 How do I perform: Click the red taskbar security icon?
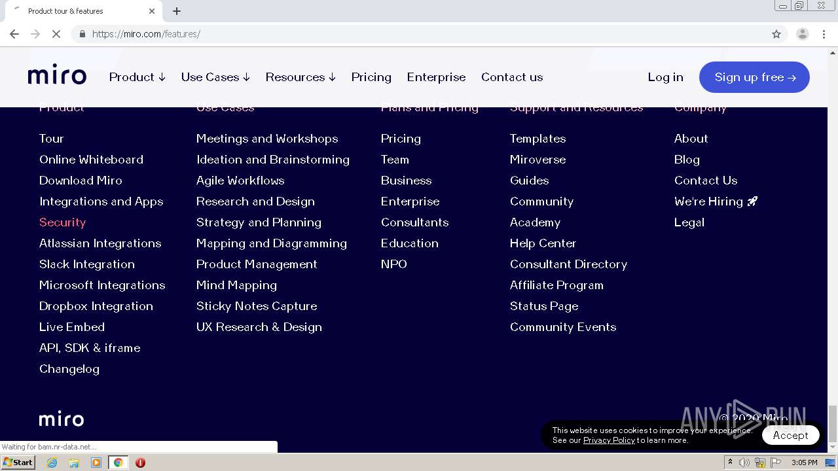pos(140,462)
